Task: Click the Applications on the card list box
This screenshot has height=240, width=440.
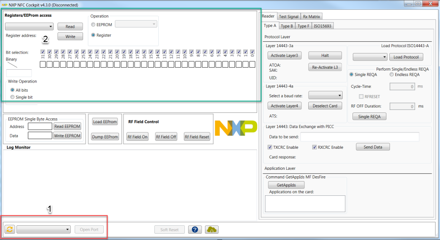Action: pos(305,204)
